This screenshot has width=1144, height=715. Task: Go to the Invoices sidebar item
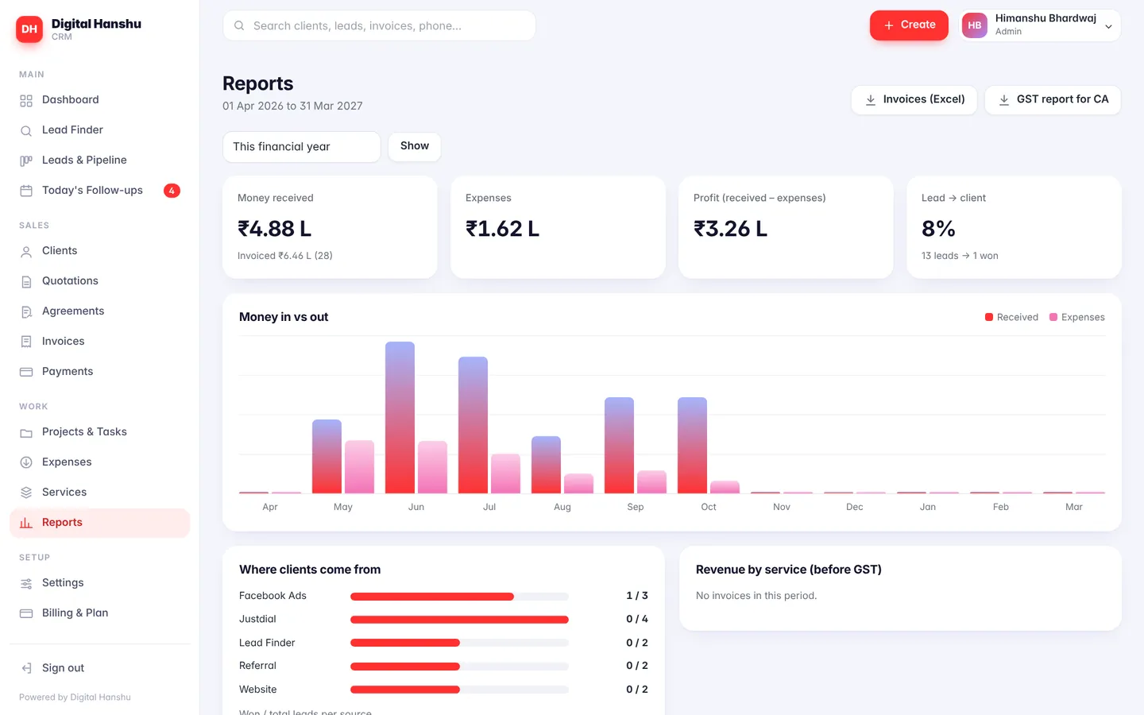[x=99, y=342]
